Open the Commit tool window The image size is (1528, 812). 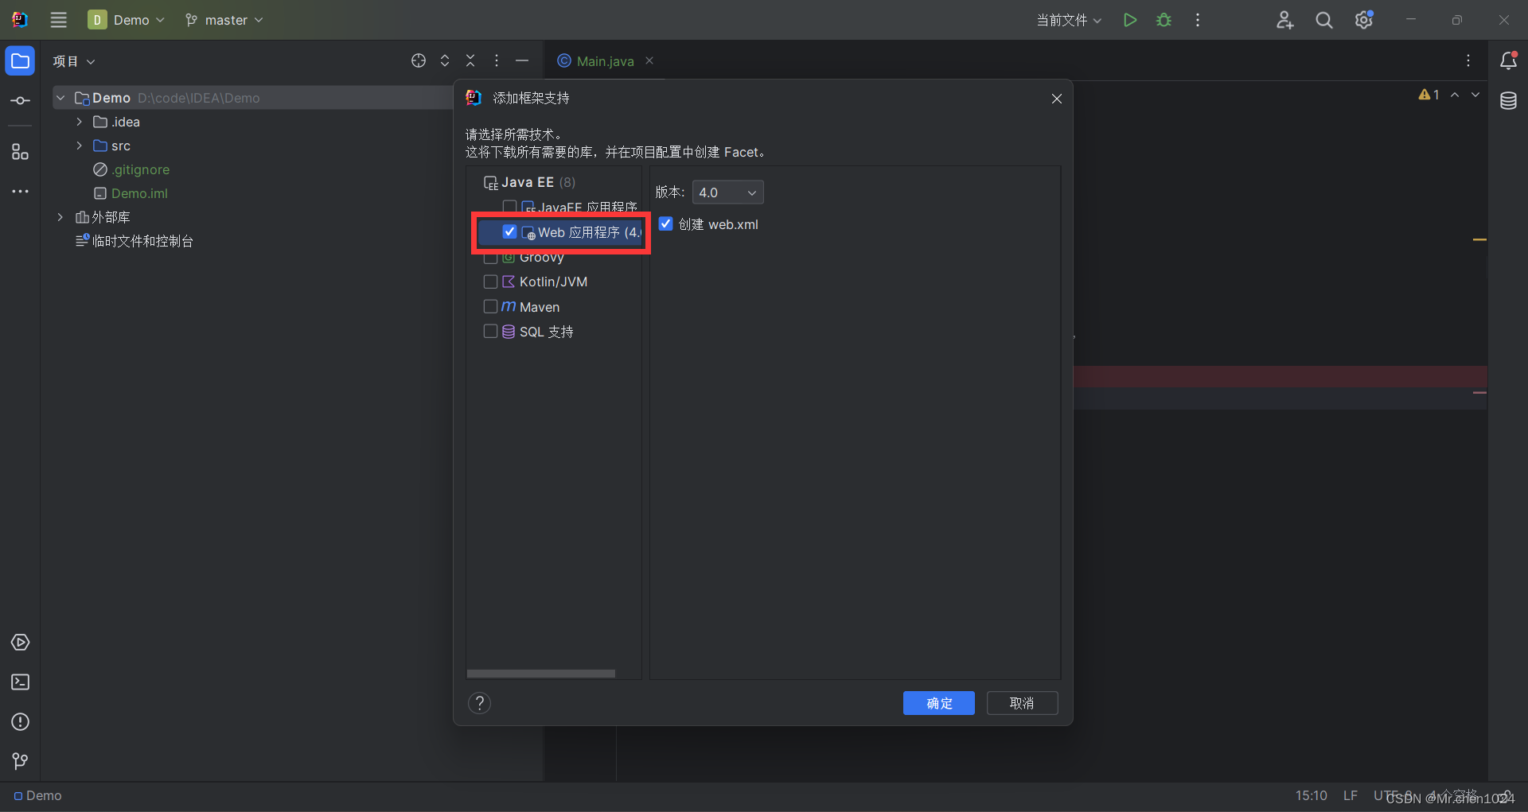click(x=20, y=100)
